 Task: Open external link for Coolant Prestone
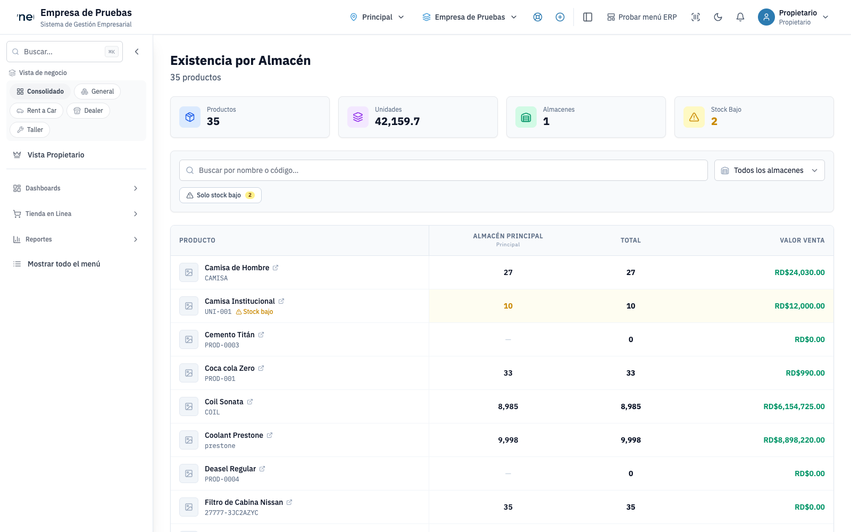[270, 435]
